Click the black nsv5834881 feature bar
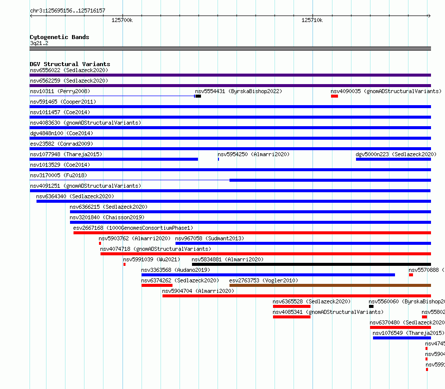 click(x=311, y=264)
